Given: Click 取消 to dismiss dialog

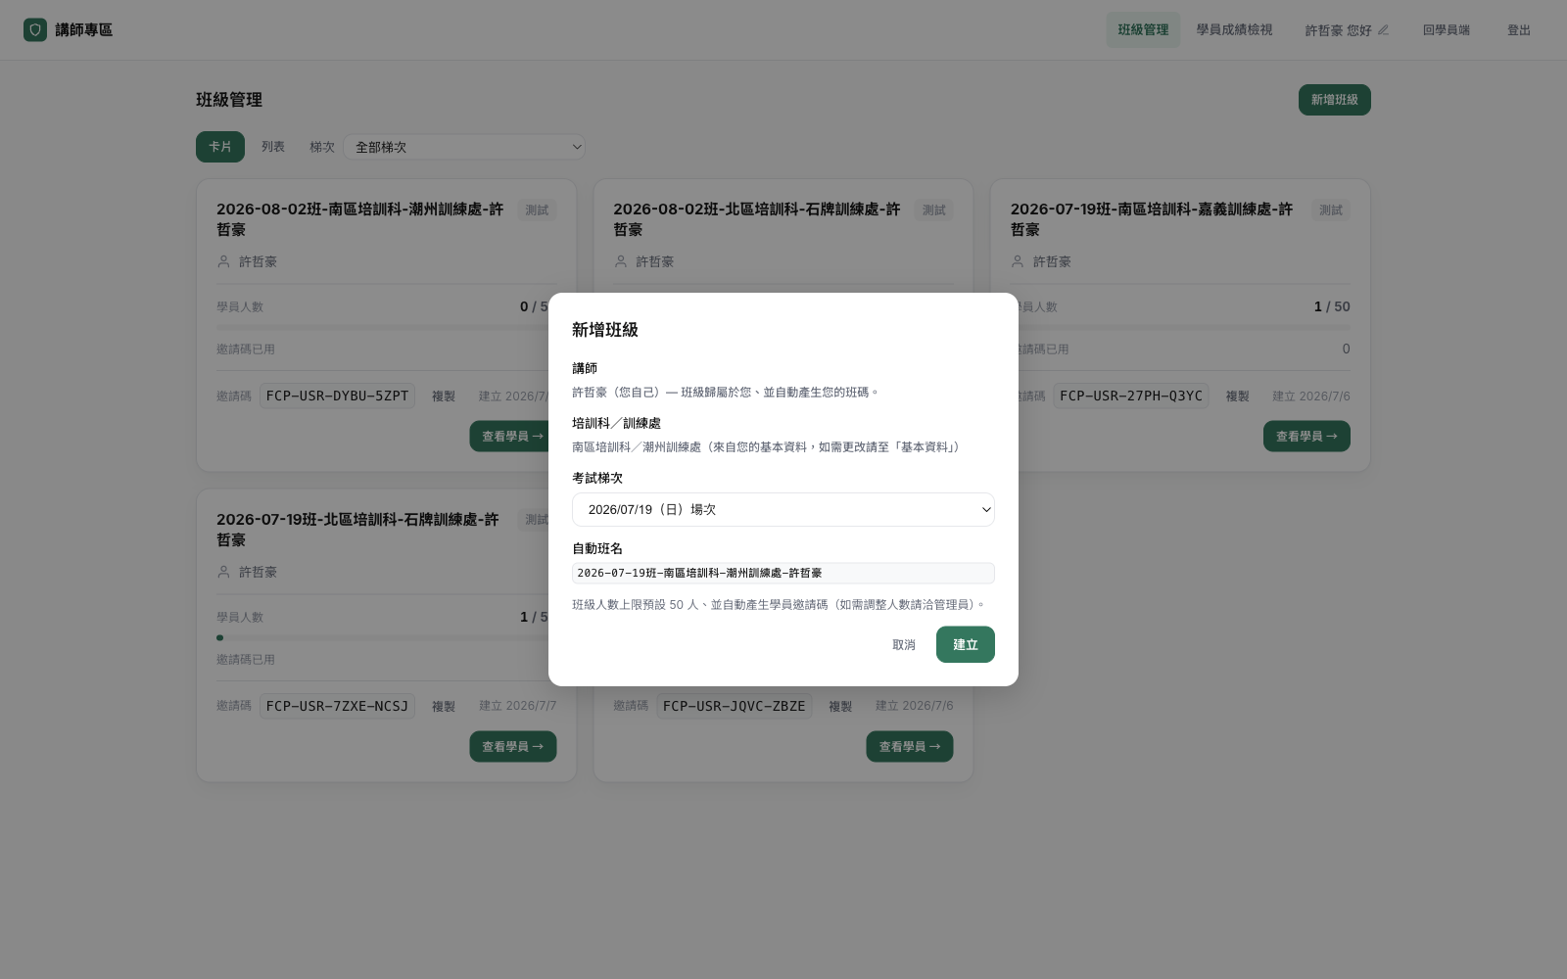Looking at the screenshot, I should [904, 644].
